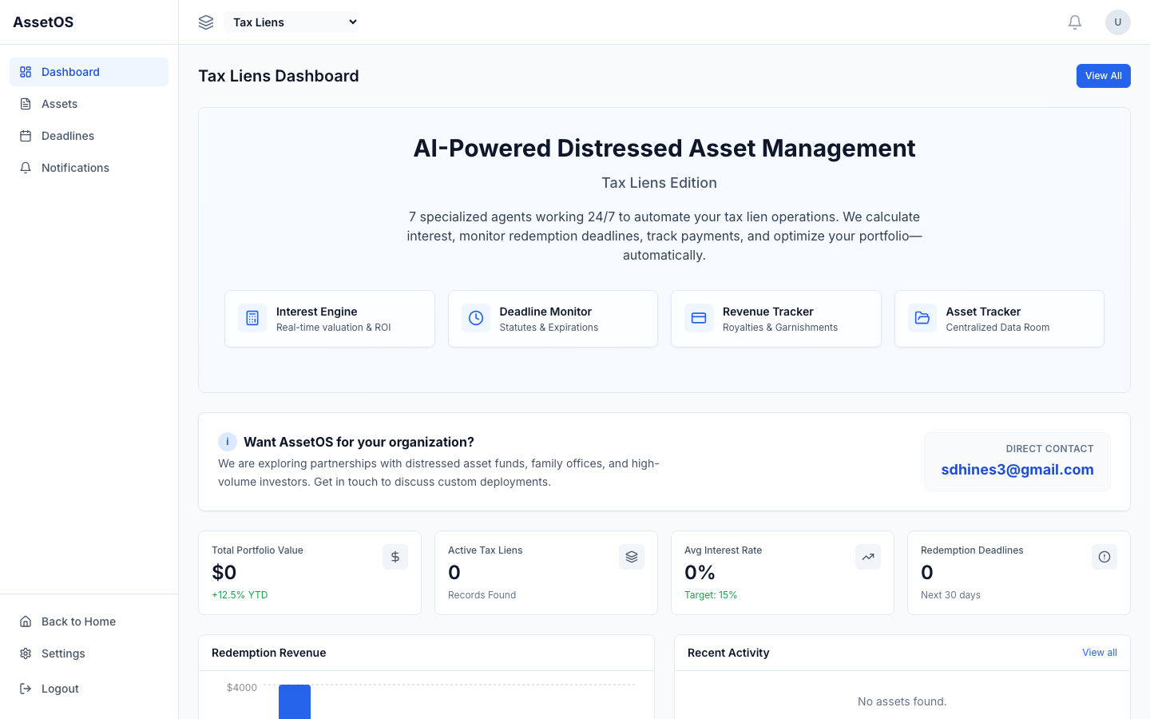This screenshot has width=1150, height=719.
Task: Open the Revenue Tracker card
Action: pyautogui.click(x=776, y=319)
